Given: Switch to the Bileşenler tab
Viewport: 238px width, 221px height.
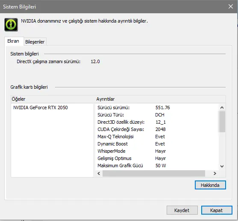Looking at the screenshot, I should 35,42.
